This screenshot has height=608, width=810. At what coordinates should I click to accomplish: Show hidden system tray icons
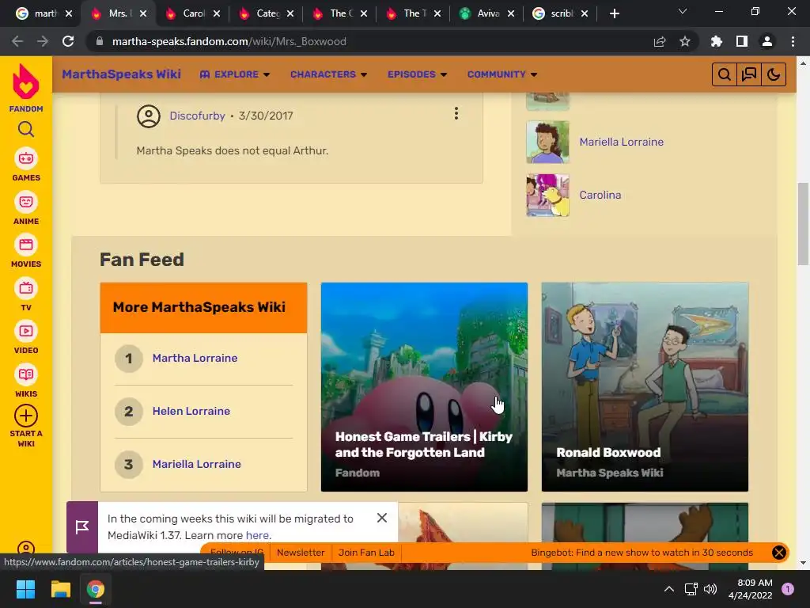tap(669, 589)
